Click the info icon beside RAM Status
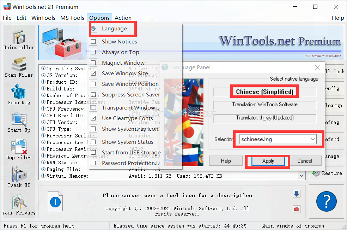 [43, 163]
